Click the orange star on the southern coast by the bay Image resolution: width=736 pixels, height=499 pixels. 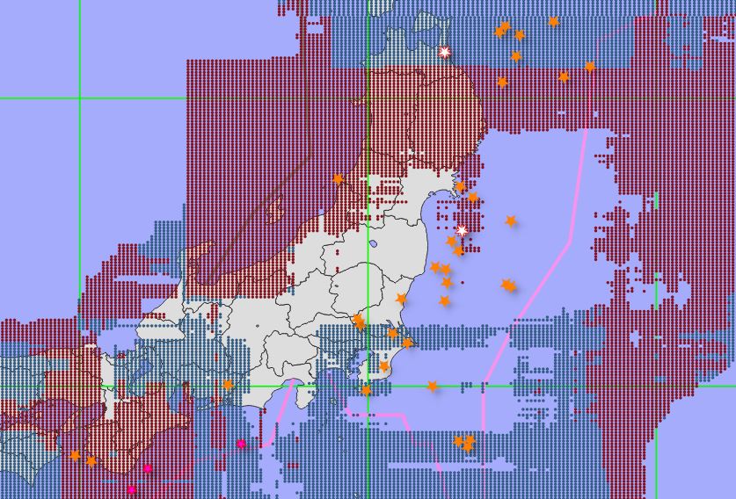tap(228, 385)
